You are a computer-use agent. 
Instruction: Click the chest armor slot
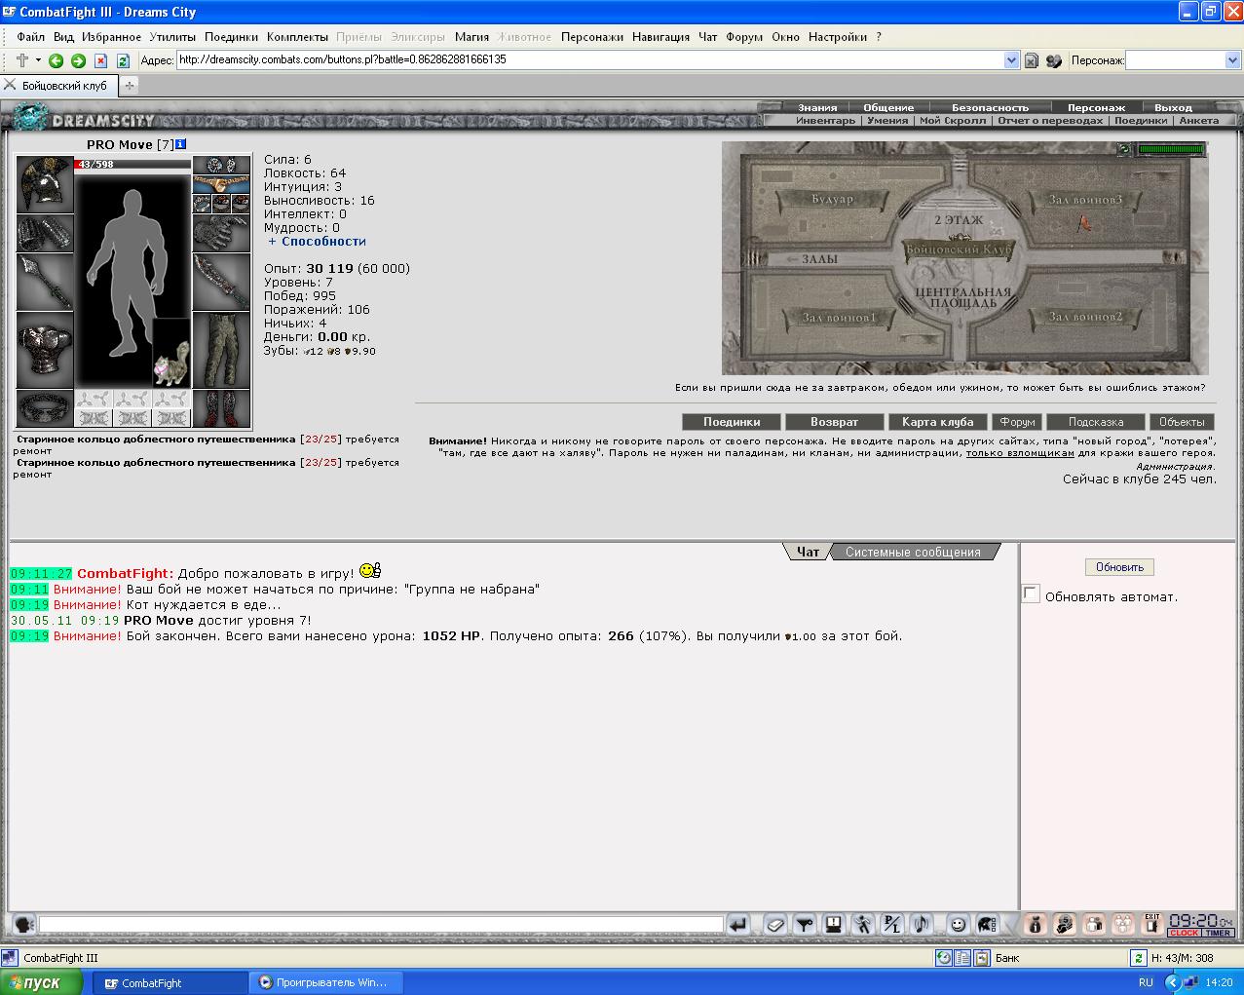point(45,351)
